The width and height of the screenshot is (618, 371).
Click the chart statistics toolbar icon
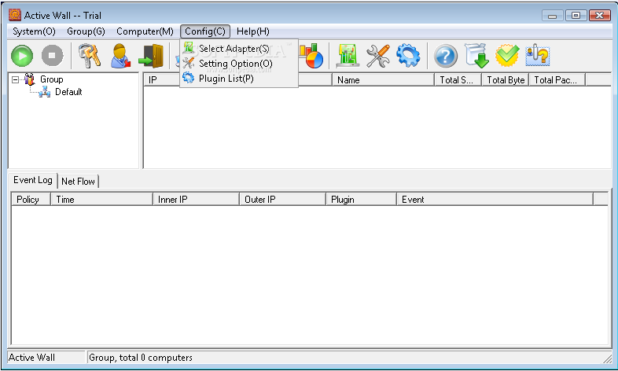tap(311, 56)
